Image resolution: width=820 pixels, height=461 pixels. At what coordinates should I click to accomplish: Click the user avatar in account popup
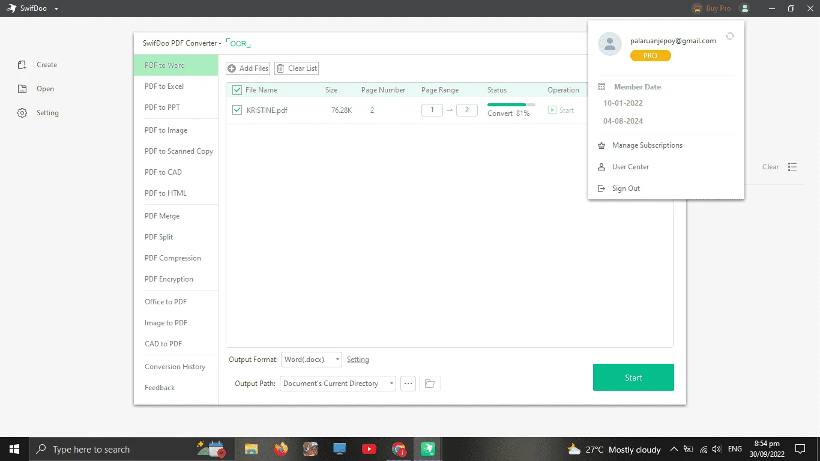(x=610, y=44)
